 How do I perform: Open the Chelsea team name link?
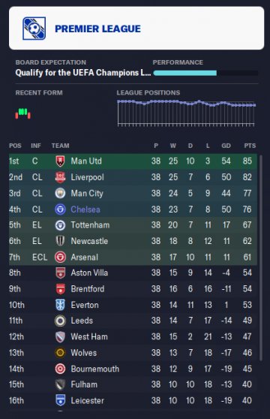click(x=85, y=209)
